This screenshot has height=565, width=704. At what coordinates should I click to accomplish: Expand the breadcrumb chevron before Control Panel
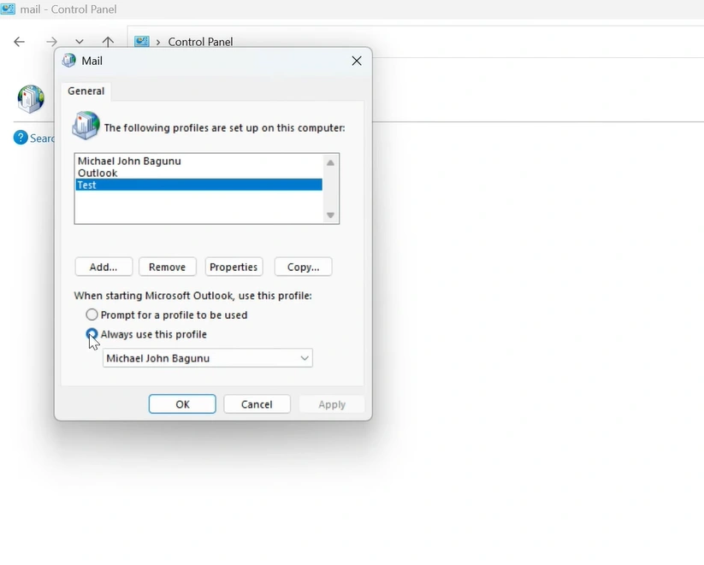point(158,42)
